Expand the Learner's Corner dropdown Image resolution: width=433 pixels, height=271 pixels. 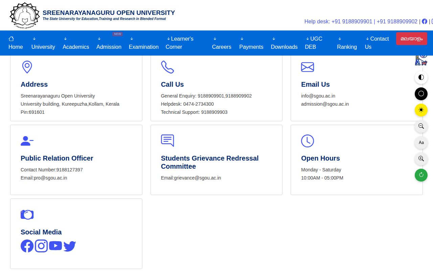(180, 43)
